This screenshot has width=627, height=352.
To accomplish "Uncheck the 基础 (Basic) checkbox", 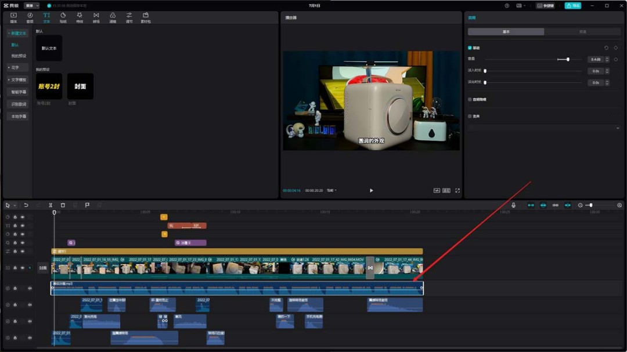I will (470, 48).
